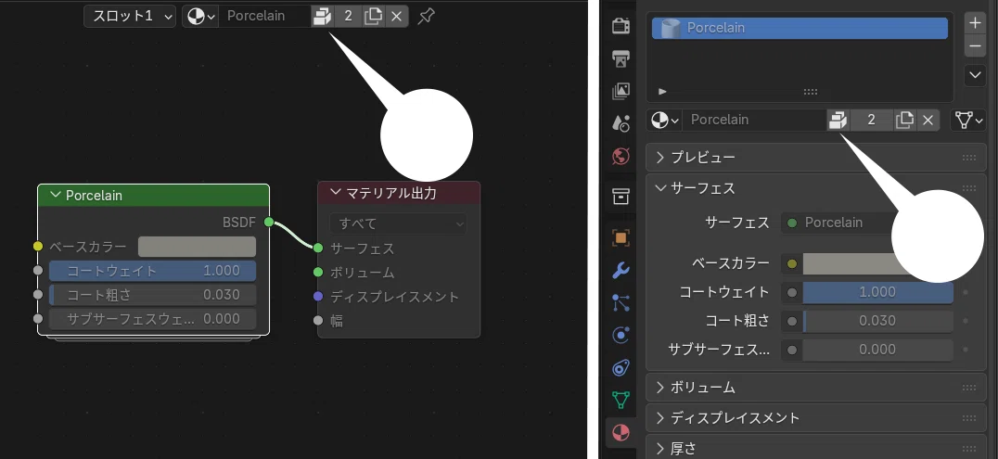Open material browse dropdown in node editor header
Image resolution: width=998 pixels, height=459 pixels.
pyautogui.click(x=200, y=16)
